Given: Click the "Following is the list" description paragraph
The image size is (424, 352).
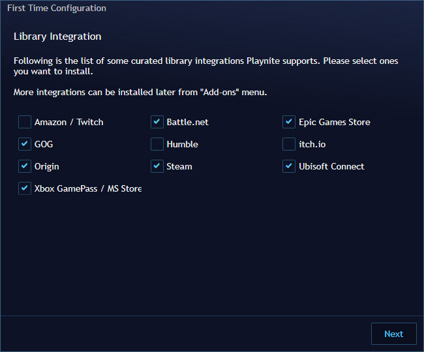Looking at the screenshot, I should coord(205,66).
